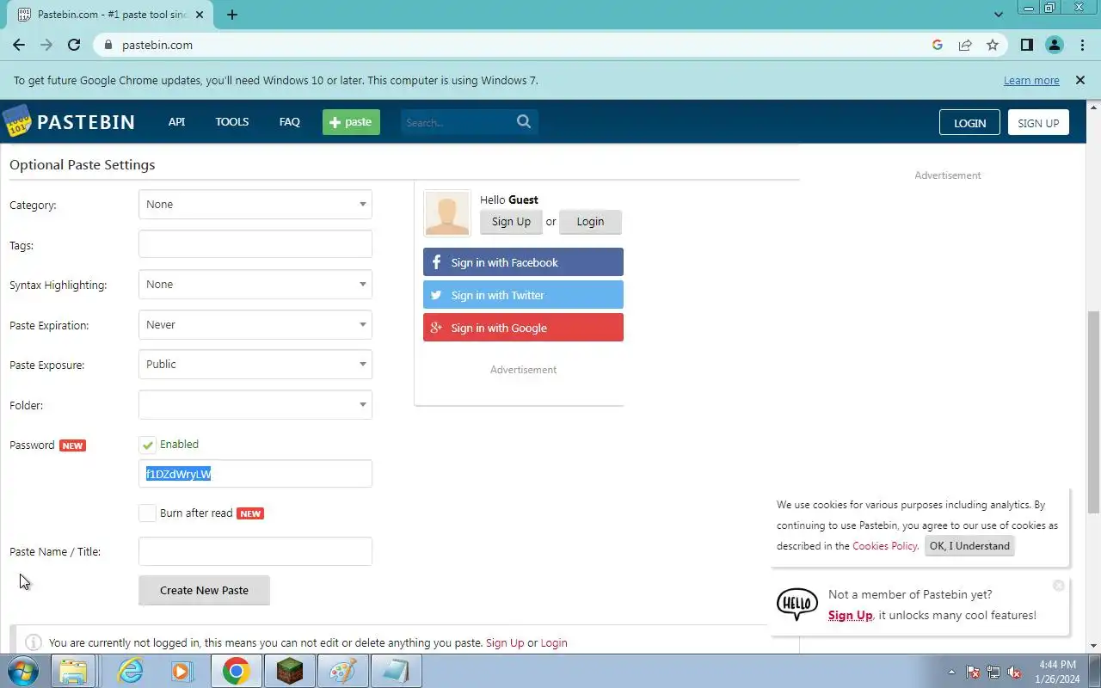Image resolution: width=1101 pixels, height=688 pixels.
Task: Open File Explorer from taskbar
Action: coord(74,671)
